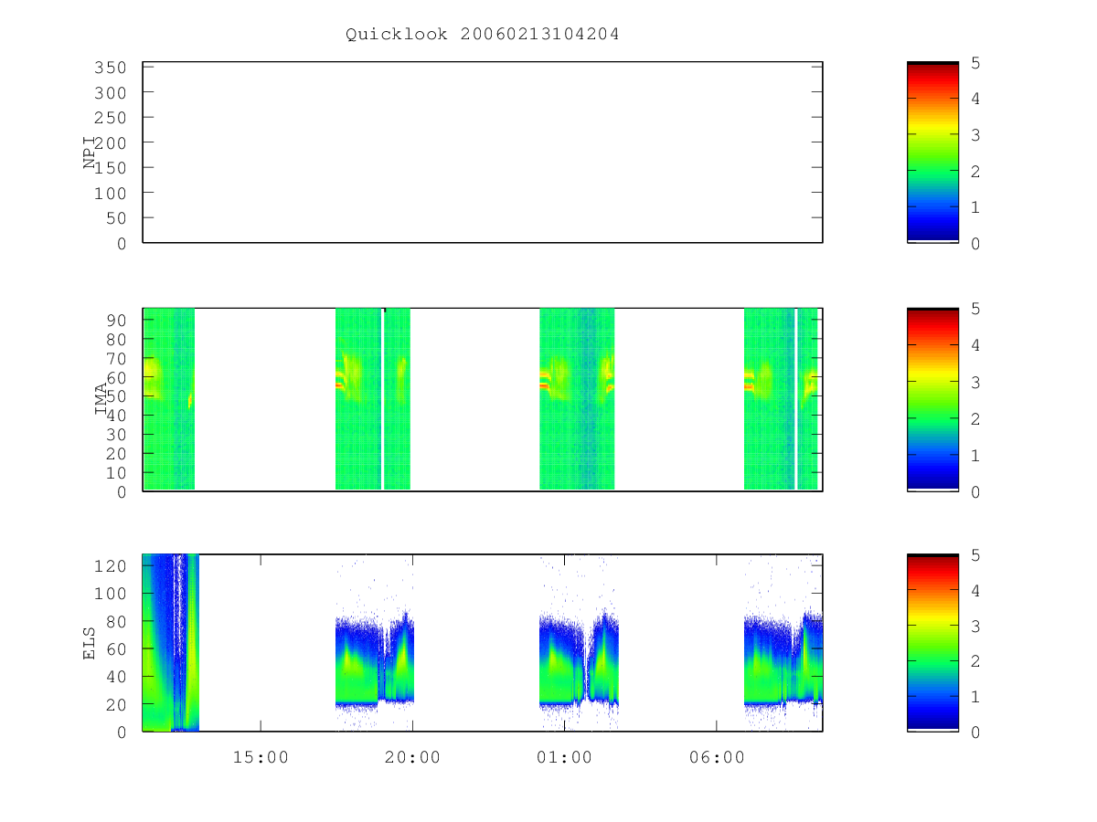The height and width of the screenshot is (822, 1097).
Task: Click the 4 label on IMA colorbar
Action: click(x=975, y=345)
